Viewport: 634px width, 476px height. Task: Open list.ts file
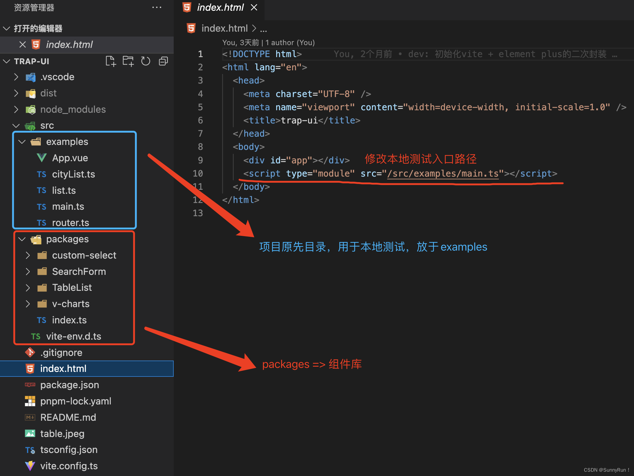[64, 190]
